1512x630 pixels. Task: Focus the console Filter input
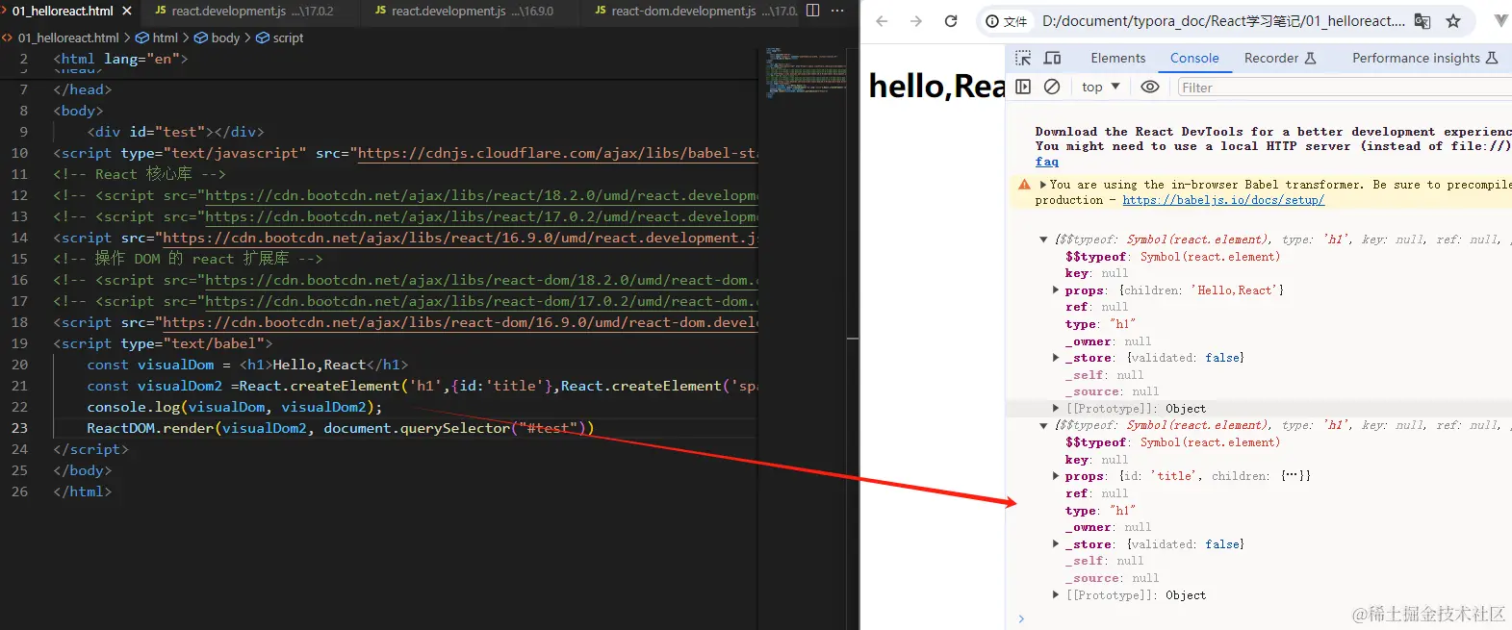click(x=1345, y=88)
